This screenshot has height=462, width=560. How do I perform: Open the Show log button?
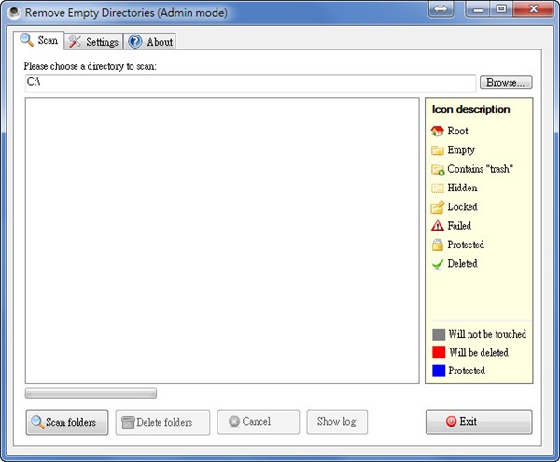tap(337, 422)
